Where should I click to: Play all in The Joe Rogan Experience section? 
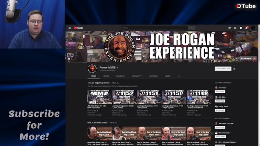[x=116, y=83]
